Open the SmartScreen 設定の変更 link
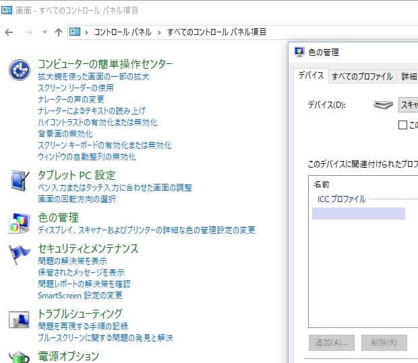The height and width of the screenshot is (363, 418). point(80,295)
